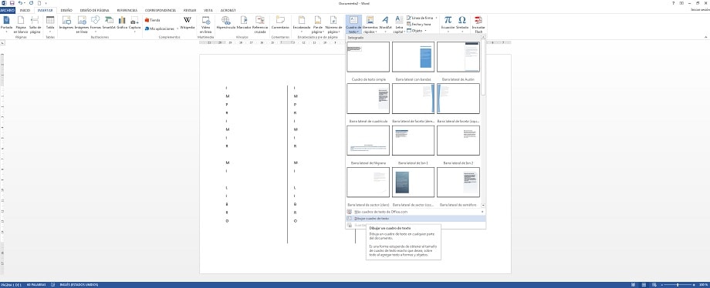
Task: Choose Barra lateral de semáforo thumbnail
Action: pos(458,183)
